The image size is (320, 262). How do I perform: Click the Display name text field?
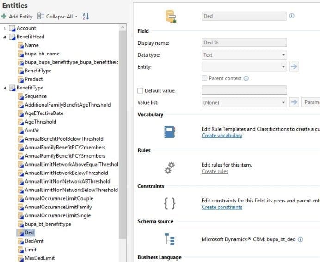tap(244, 43)
